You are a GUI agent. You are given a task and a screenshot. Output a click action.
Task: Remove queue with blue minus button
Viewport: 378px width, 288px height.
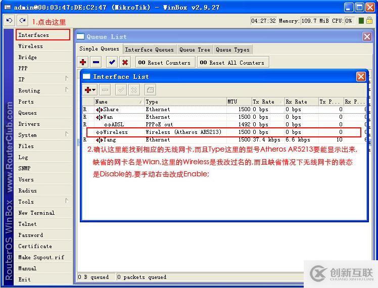[96, 63]
